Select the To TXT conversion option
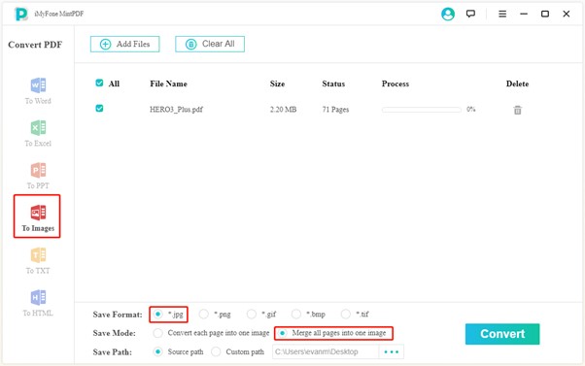 tap(38, 261)
